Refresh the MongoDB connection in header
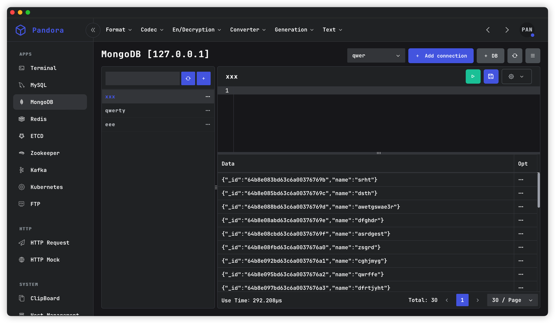555x323 pixels. pos(515,55)
